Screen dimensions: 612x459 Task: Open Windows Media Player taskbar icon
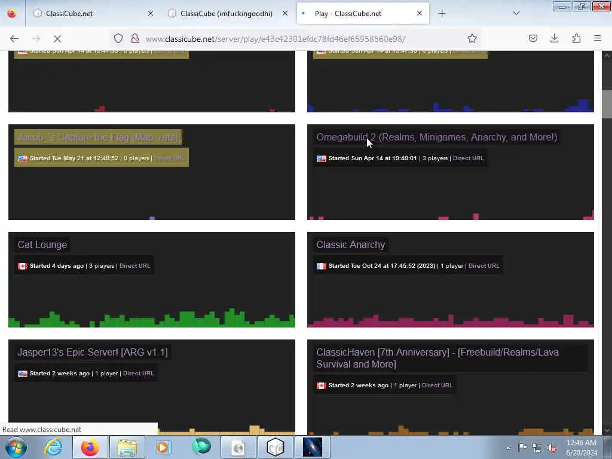click(x=163, y=447)
